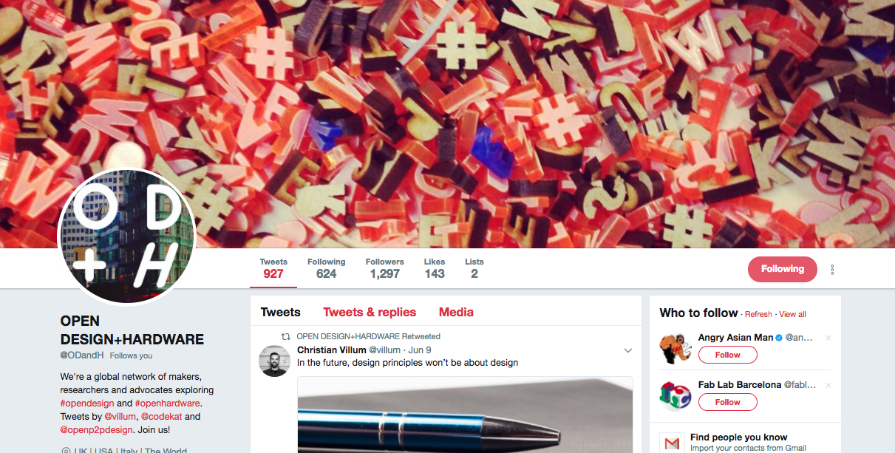Image resolution: width=895 pixels, height=453 pixels.
Task: Follow Fab Lab Barcelona
Action: (728, 402)
